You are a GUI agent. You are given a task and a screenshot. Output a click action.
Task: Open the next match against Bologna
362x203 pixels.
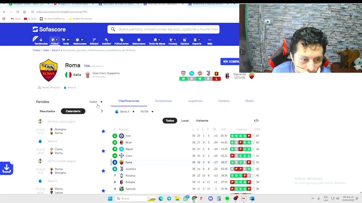tap(240, 76)
